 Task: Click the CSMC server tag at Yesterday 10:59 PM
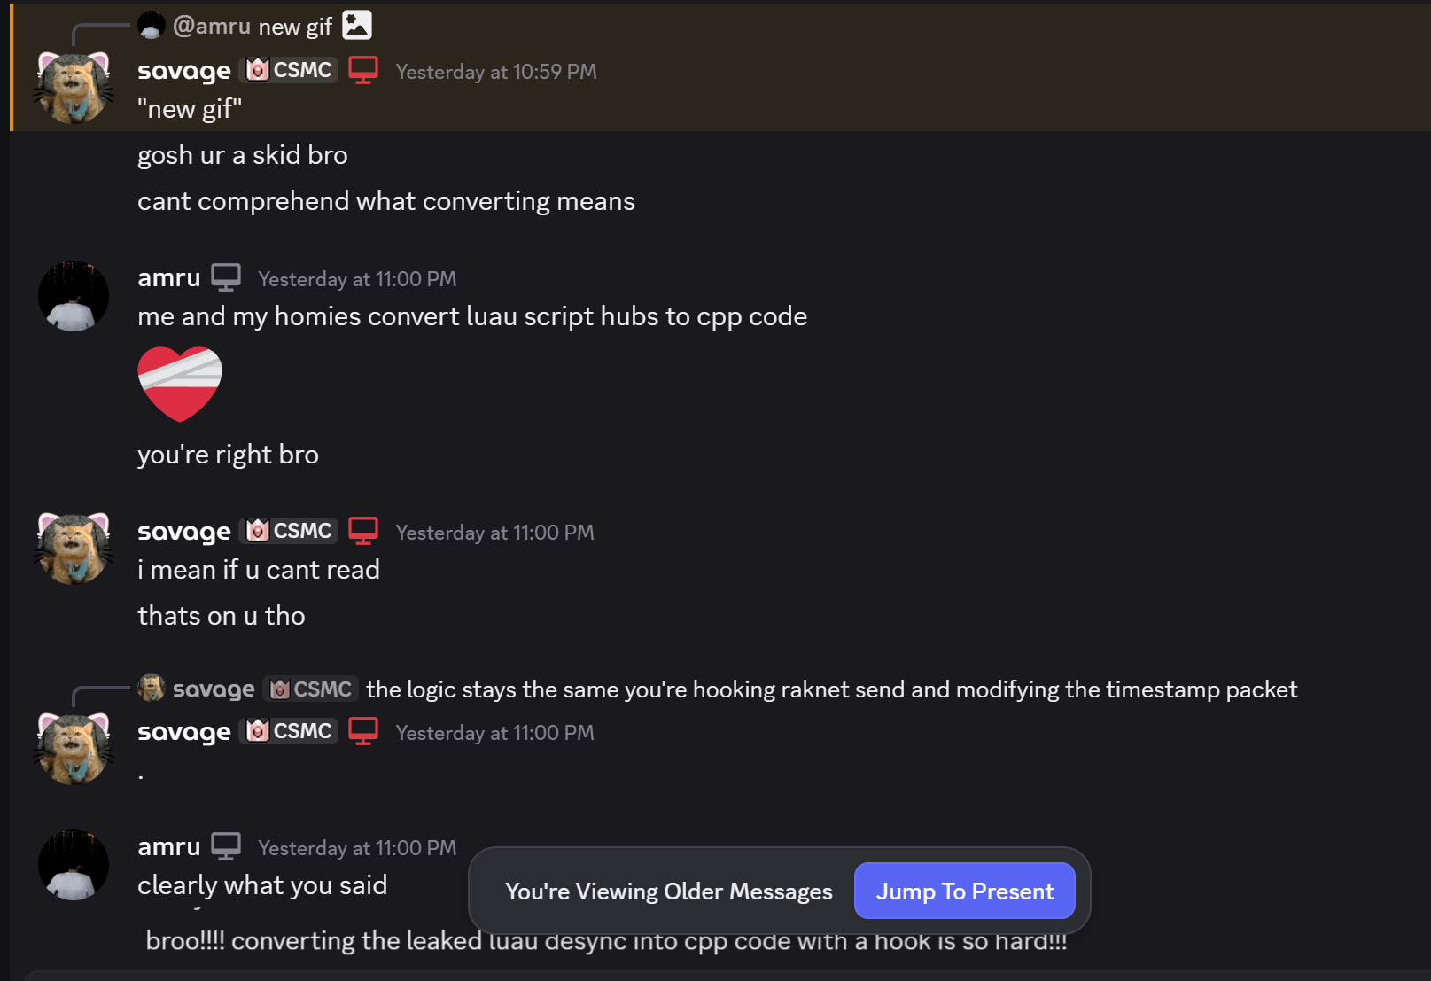290,70
